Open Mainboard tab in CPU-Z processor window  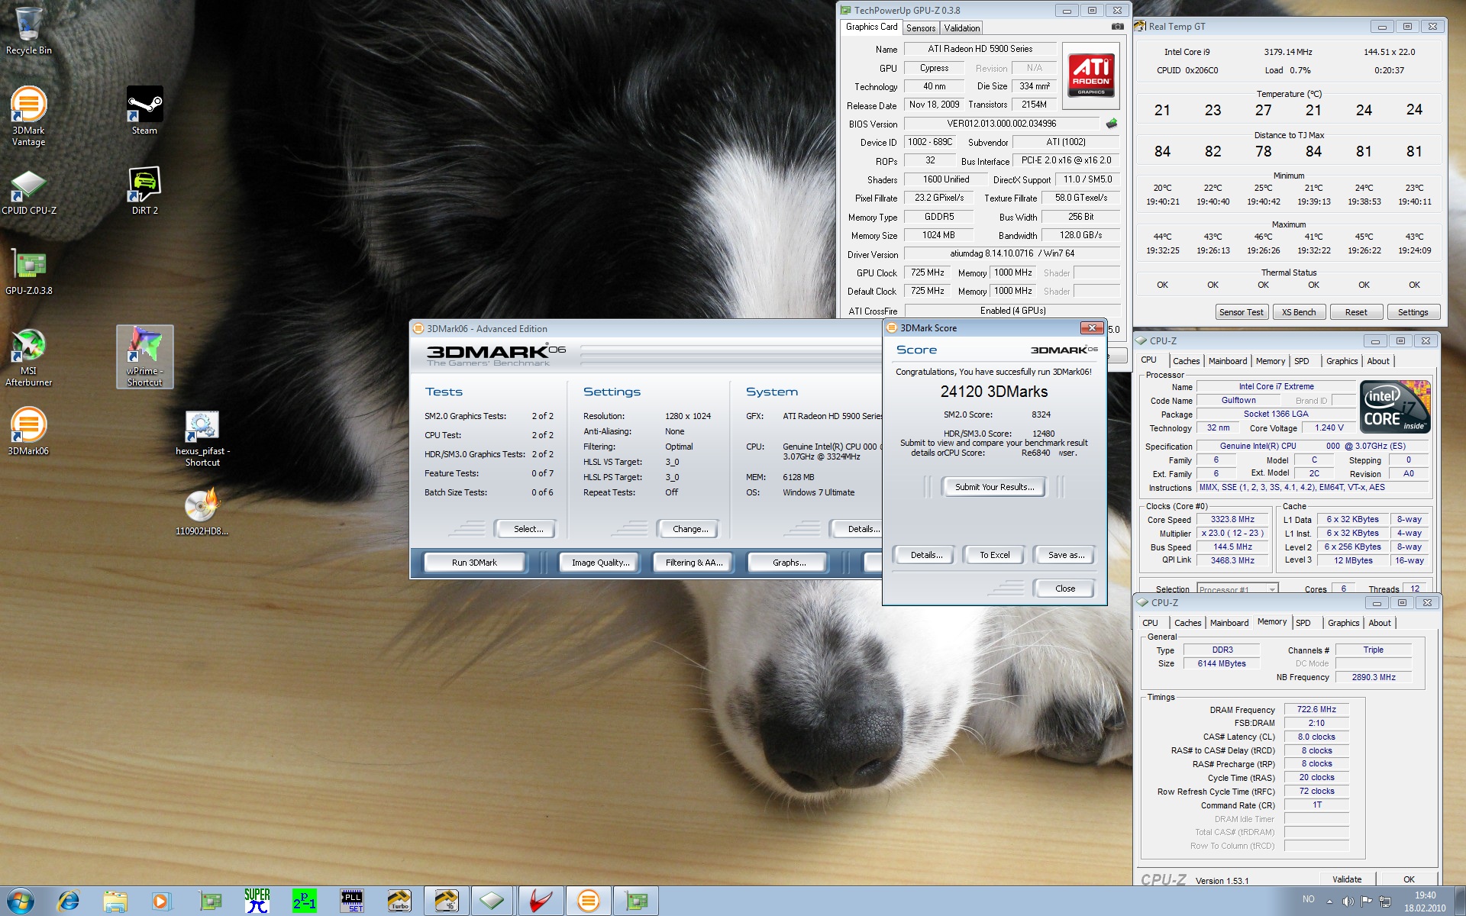pyautogui.click(x=1228, y=361)
